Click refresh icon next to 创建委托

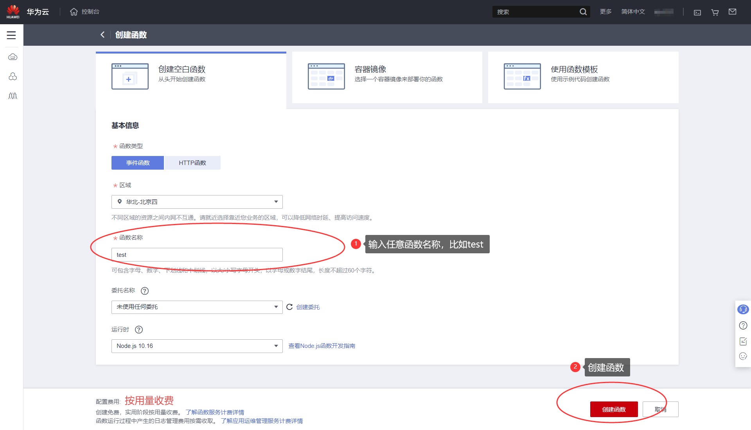click(x=289, y=307)
